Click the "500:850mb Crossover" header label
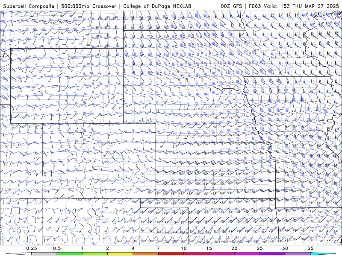This screenshot has width=342, height=256. [88, 6]
